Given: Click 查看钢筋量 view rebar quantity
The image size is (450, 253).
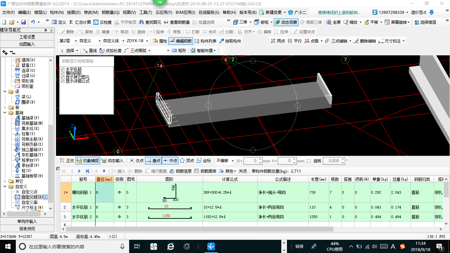Looking at the screenshot, I should pos(177,22).
